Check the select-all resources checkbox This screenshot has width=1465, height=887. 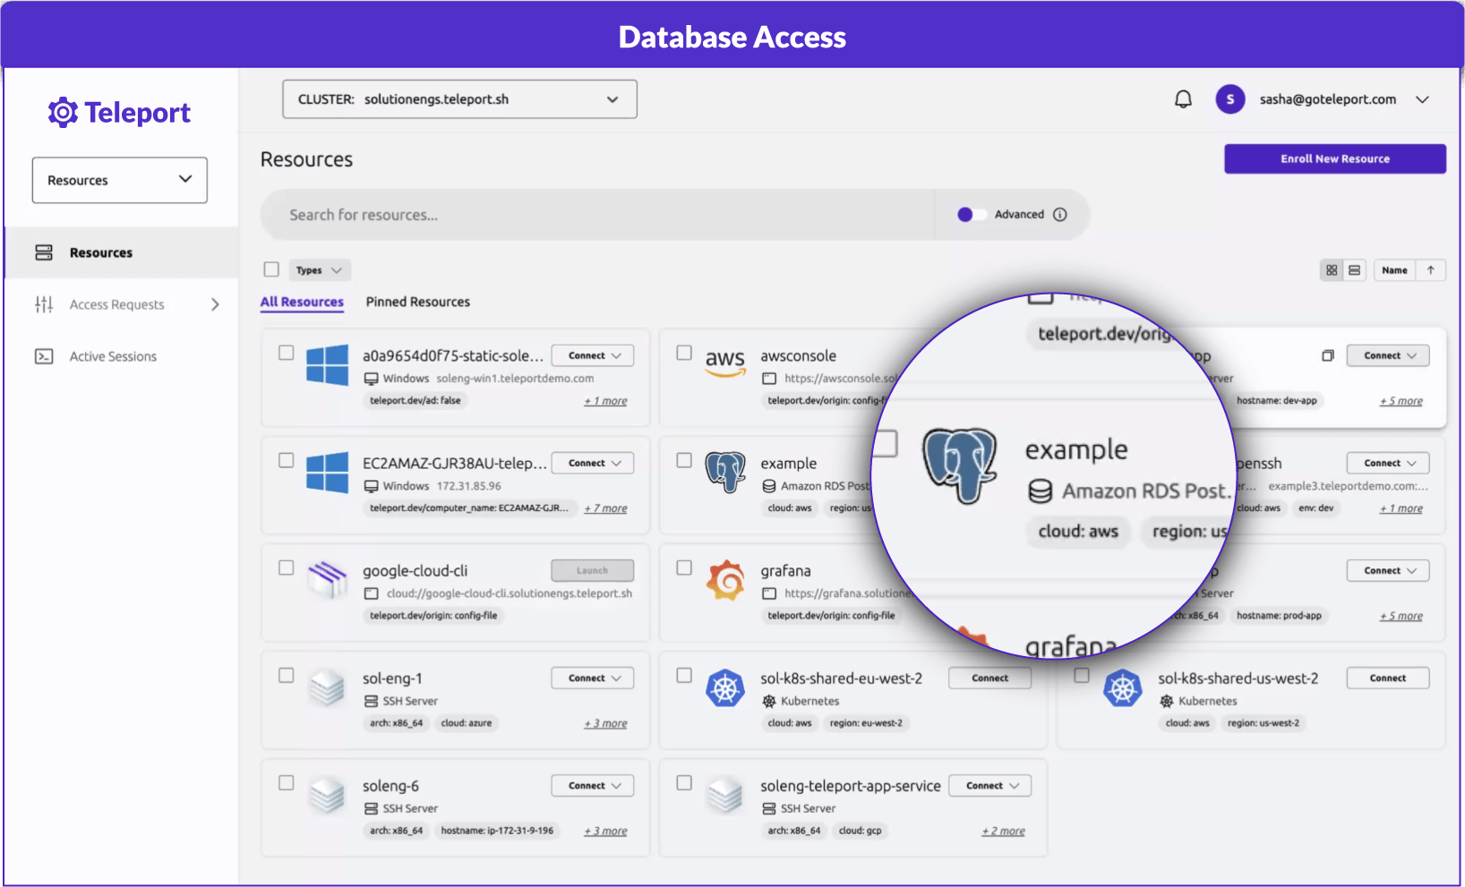pos(271,269)
